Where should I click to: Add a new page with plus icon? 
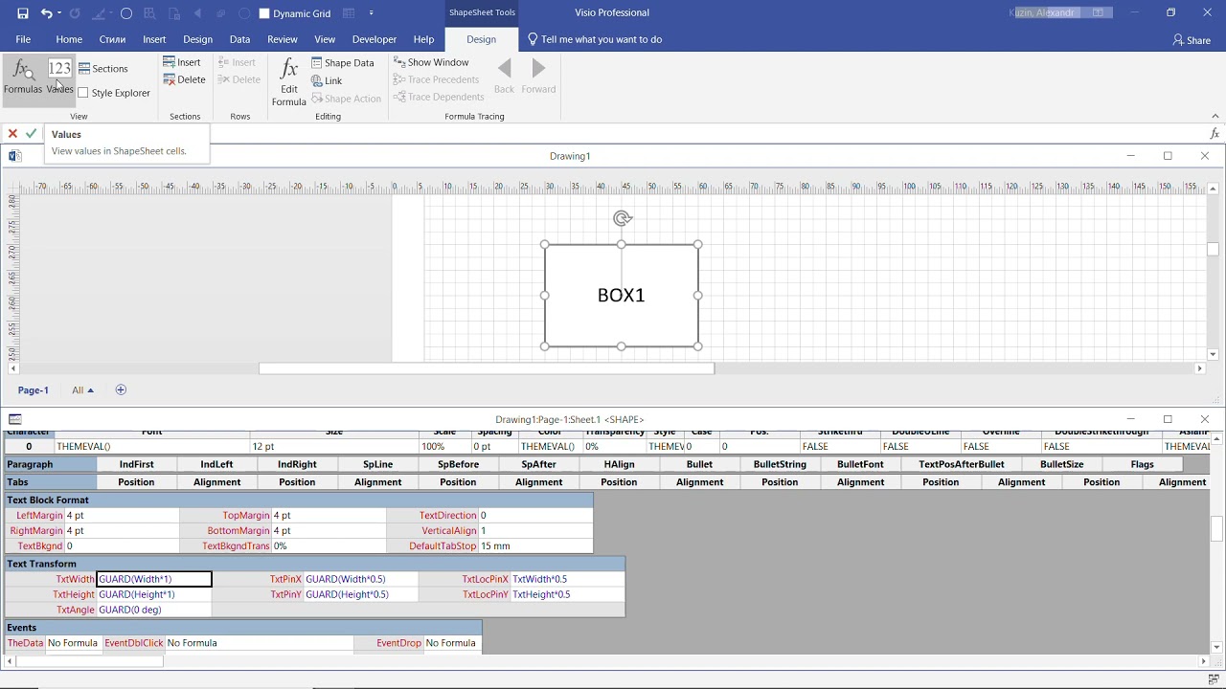[121, 389]
